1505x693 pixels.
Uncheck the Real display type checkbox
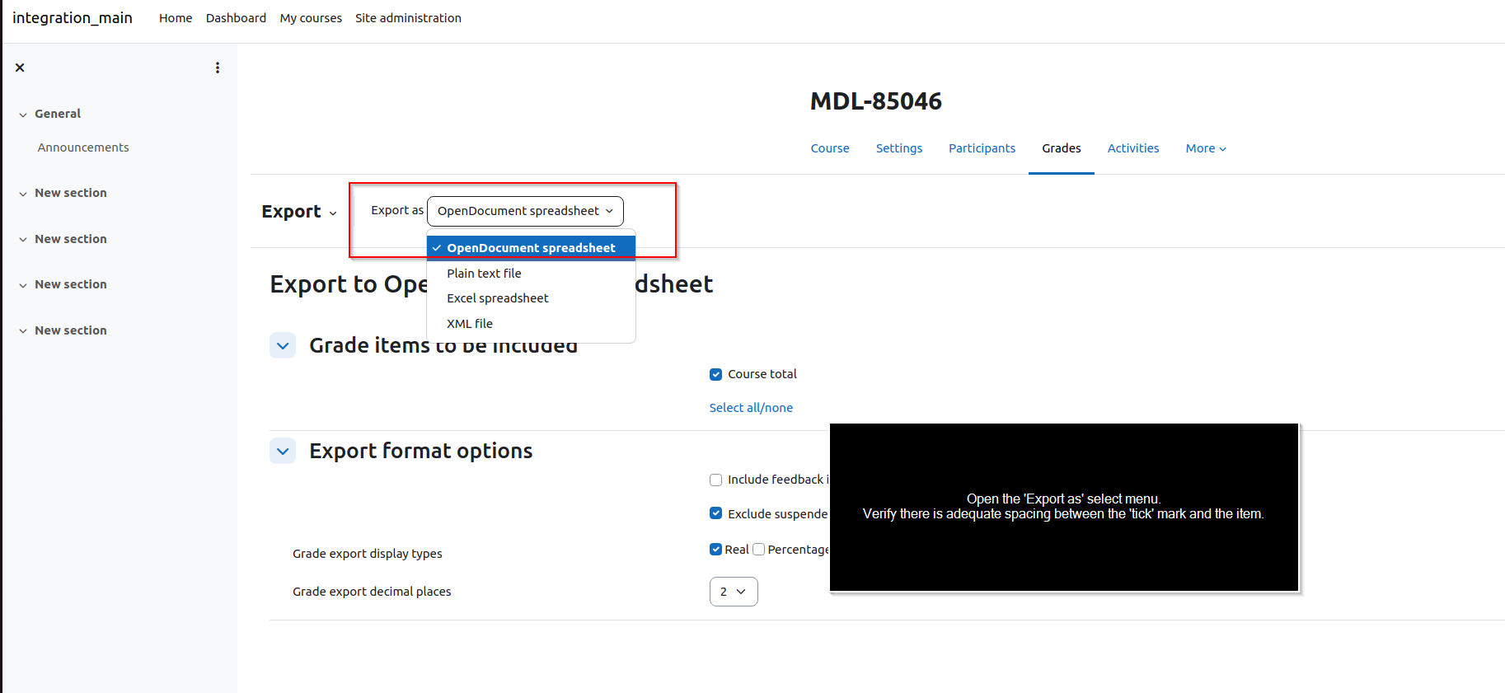click(x=715, y=550)
